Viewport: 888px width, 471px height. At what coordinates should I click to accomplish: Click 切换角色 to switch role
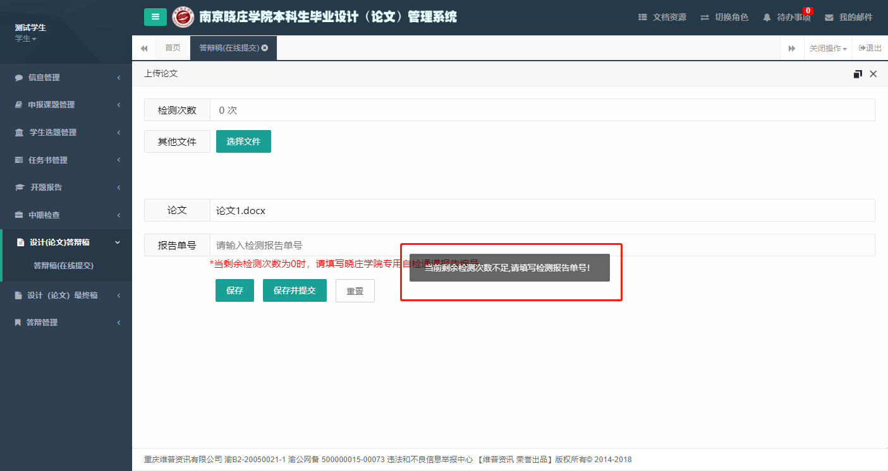pyautogui.click(x=724, y=18)
